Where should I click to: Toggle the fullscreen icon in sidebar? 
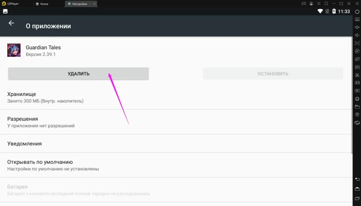tap(357, 43)
